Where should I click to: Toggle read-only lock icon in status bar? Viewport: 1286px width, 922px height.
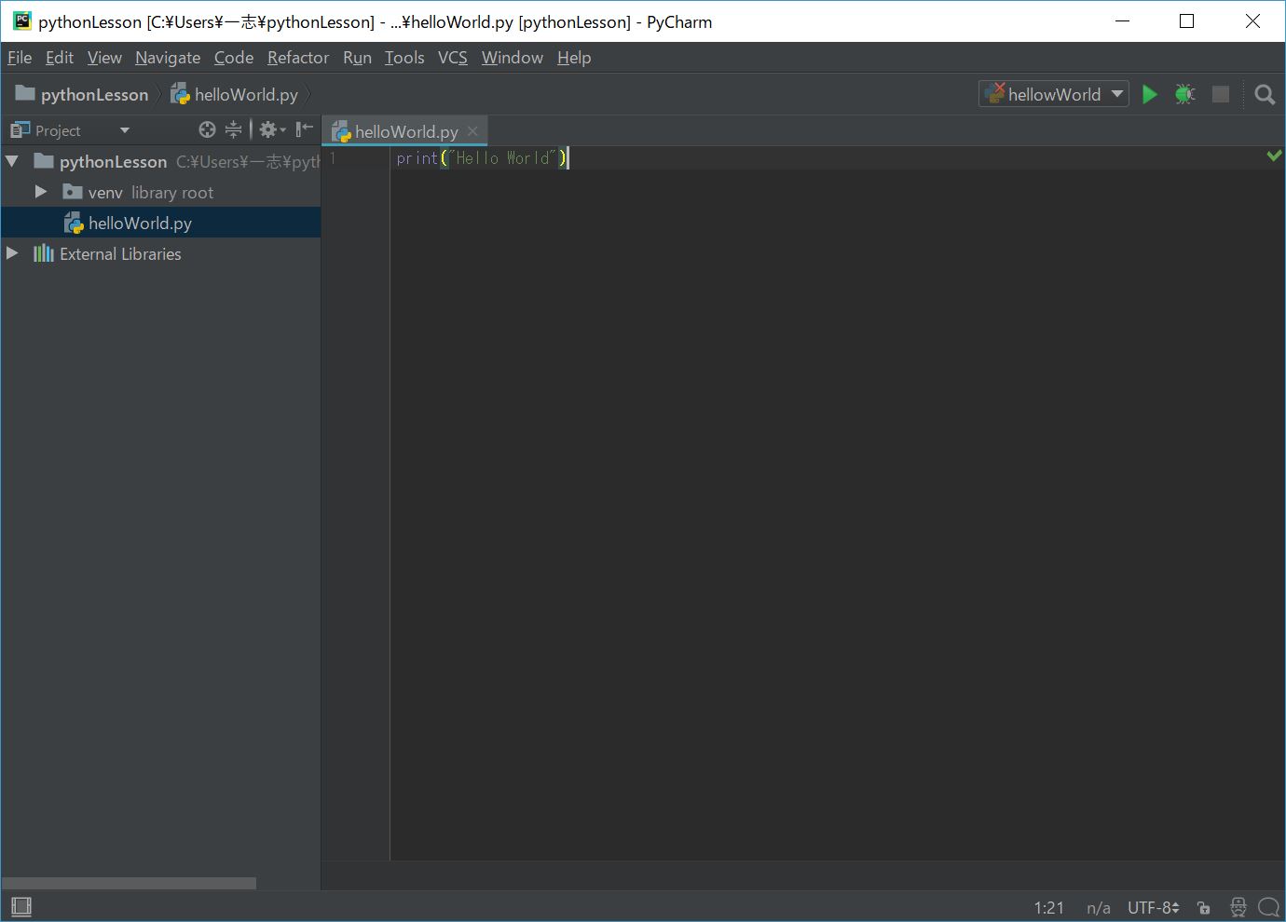coord(1204,907)
